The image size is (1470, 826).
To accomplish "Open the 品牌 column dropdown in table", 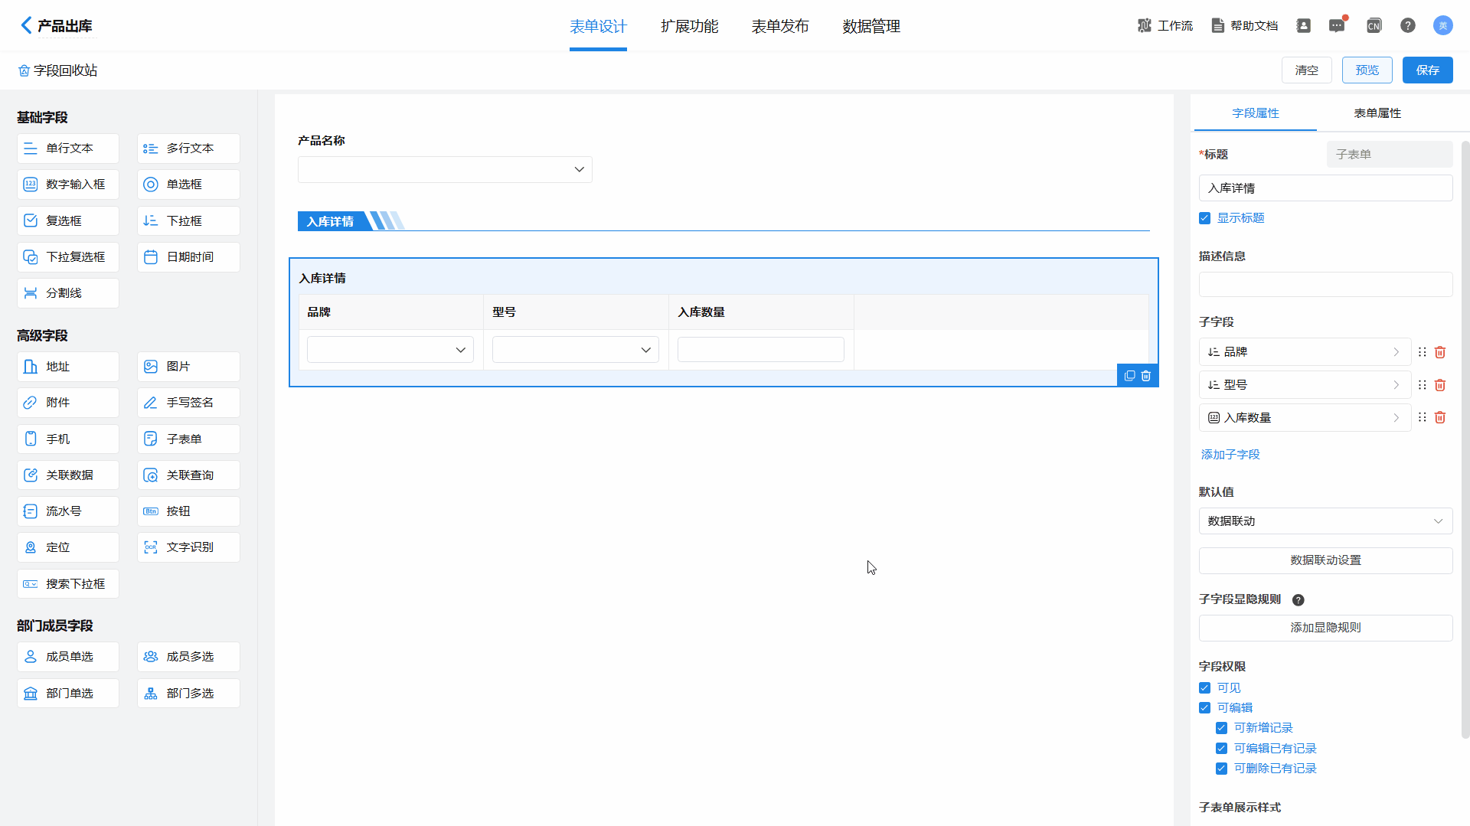I will 390,350.
